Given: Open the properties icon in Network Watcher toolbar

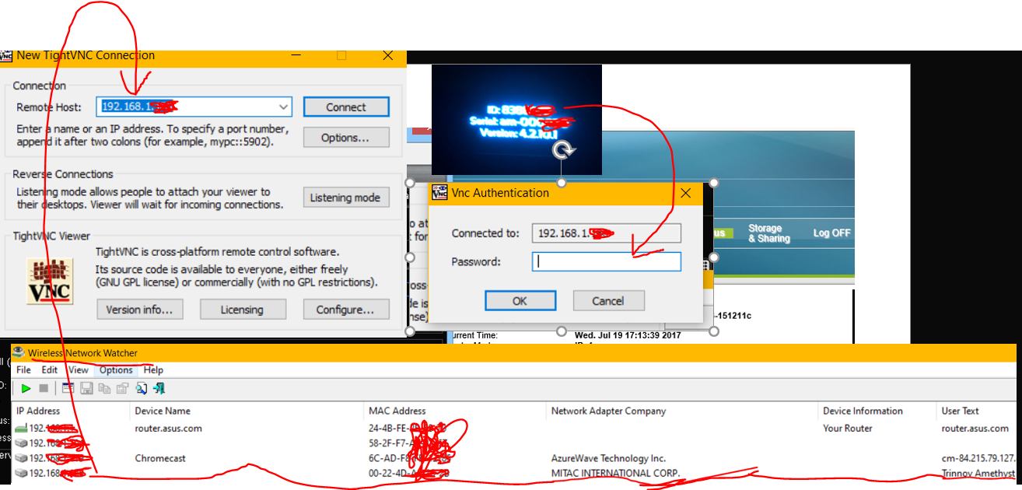Looking at the screenshot, I should click(x=122, y=388).
